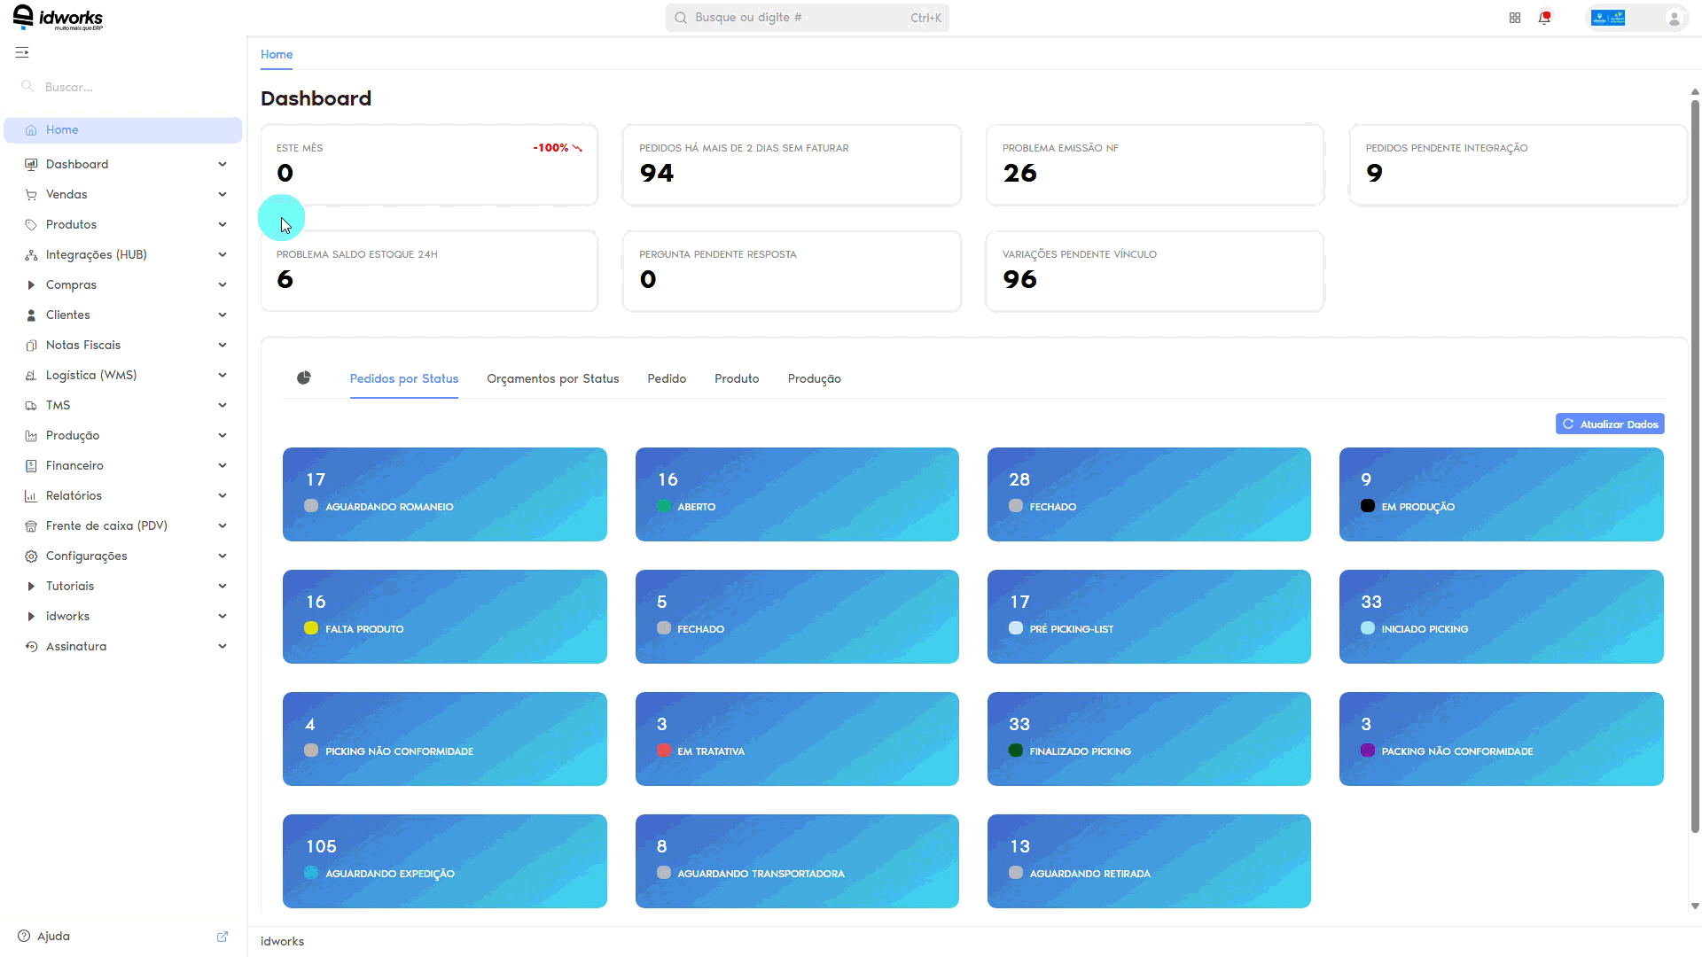Screen dimensions: 1702x957
Task: Expand the Tutoriais menu chevron
Action: 223,587
